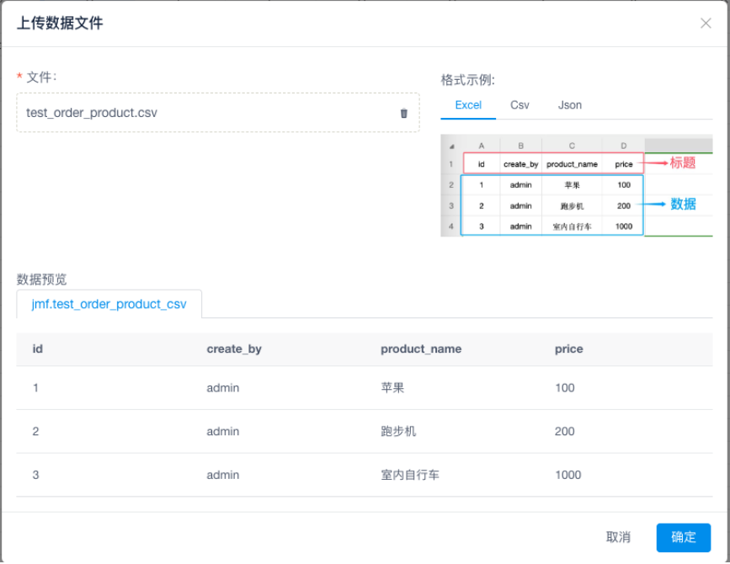Click admin in the 室内自行车 row
The width and height of the screenshot is (730, 564).
tap(222, 475)
